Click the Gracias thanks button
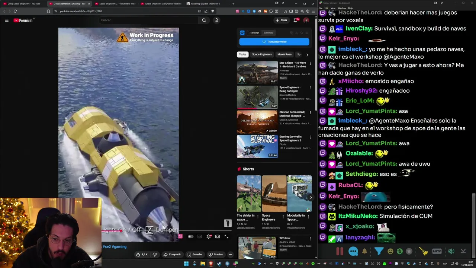476x268 pixels. pos(216,255)
